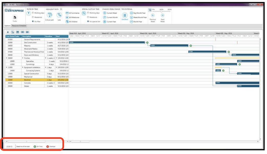Adjust the timeline zoom slider near 100 %

161,11
